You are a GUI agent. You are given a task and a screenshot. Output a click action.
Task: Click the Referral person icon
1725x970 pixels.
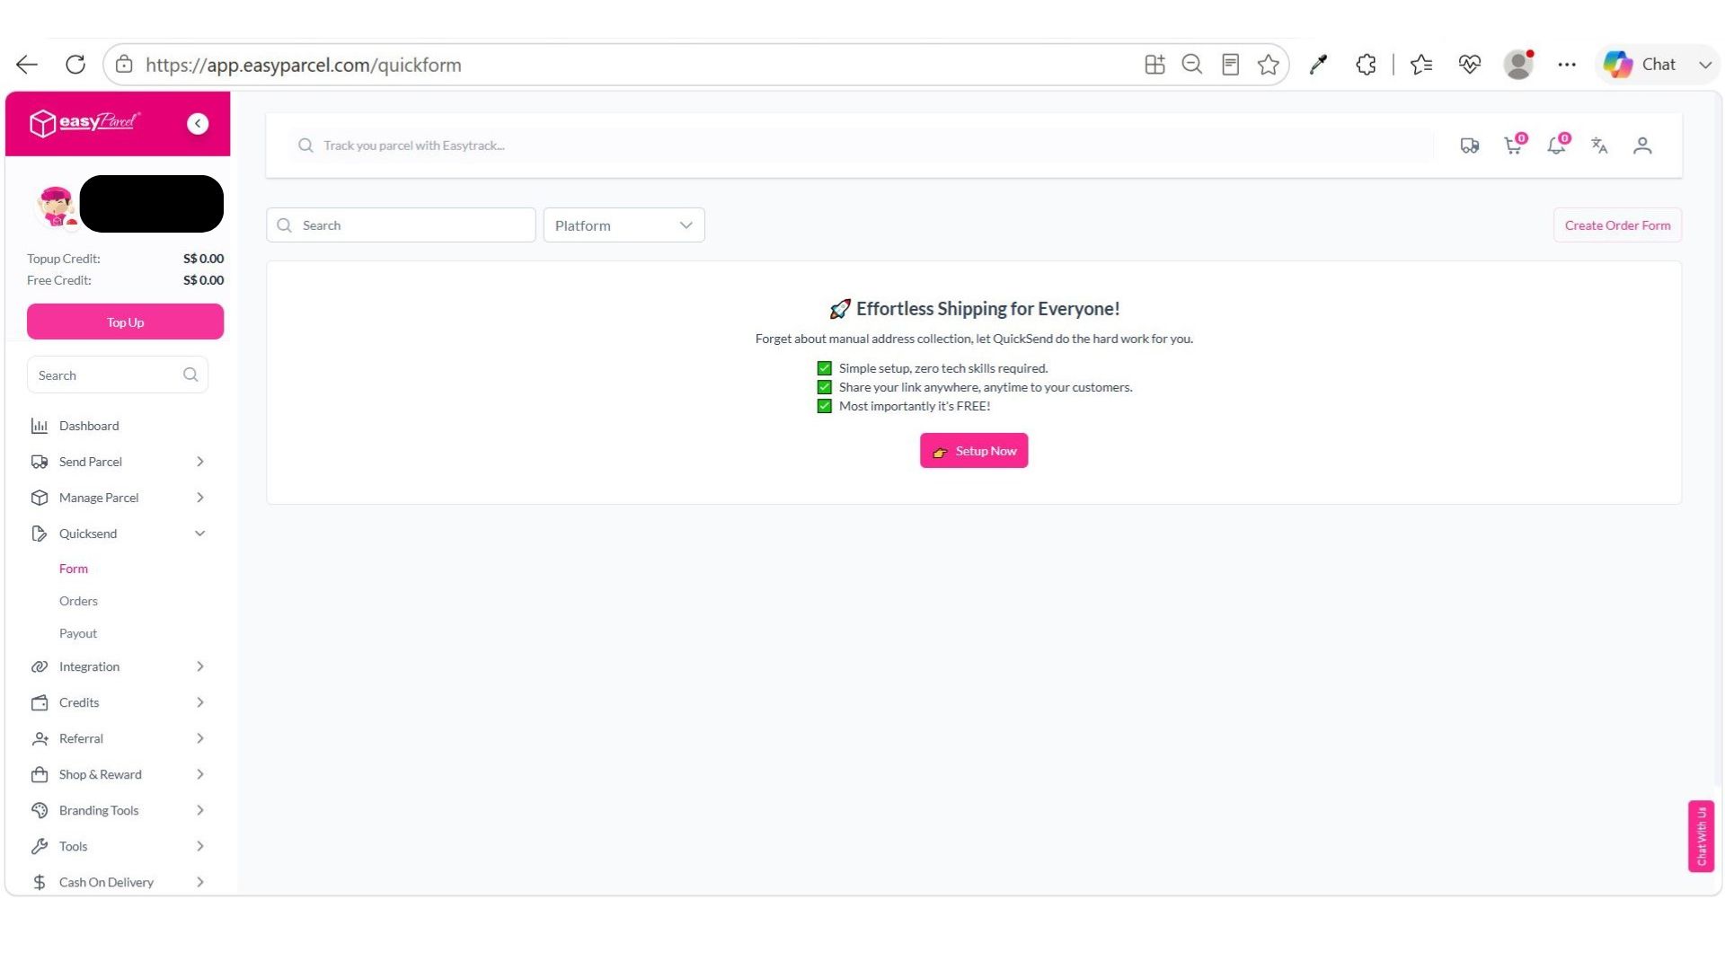click(40, 738)
